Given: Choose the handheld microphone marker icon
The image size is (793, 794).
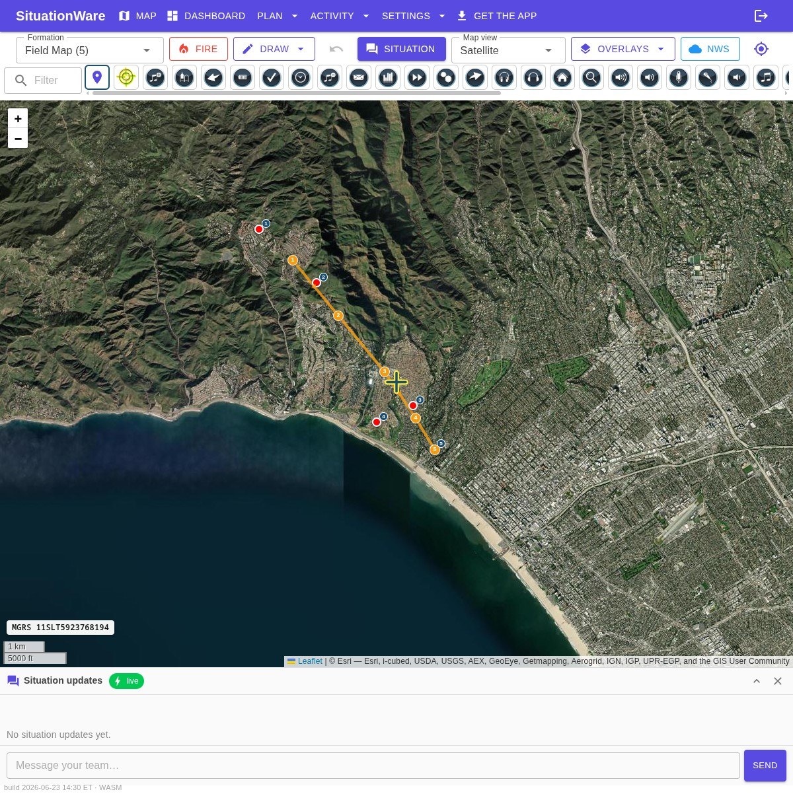Looking at the screenshot, I should click(x=708, y=77).
